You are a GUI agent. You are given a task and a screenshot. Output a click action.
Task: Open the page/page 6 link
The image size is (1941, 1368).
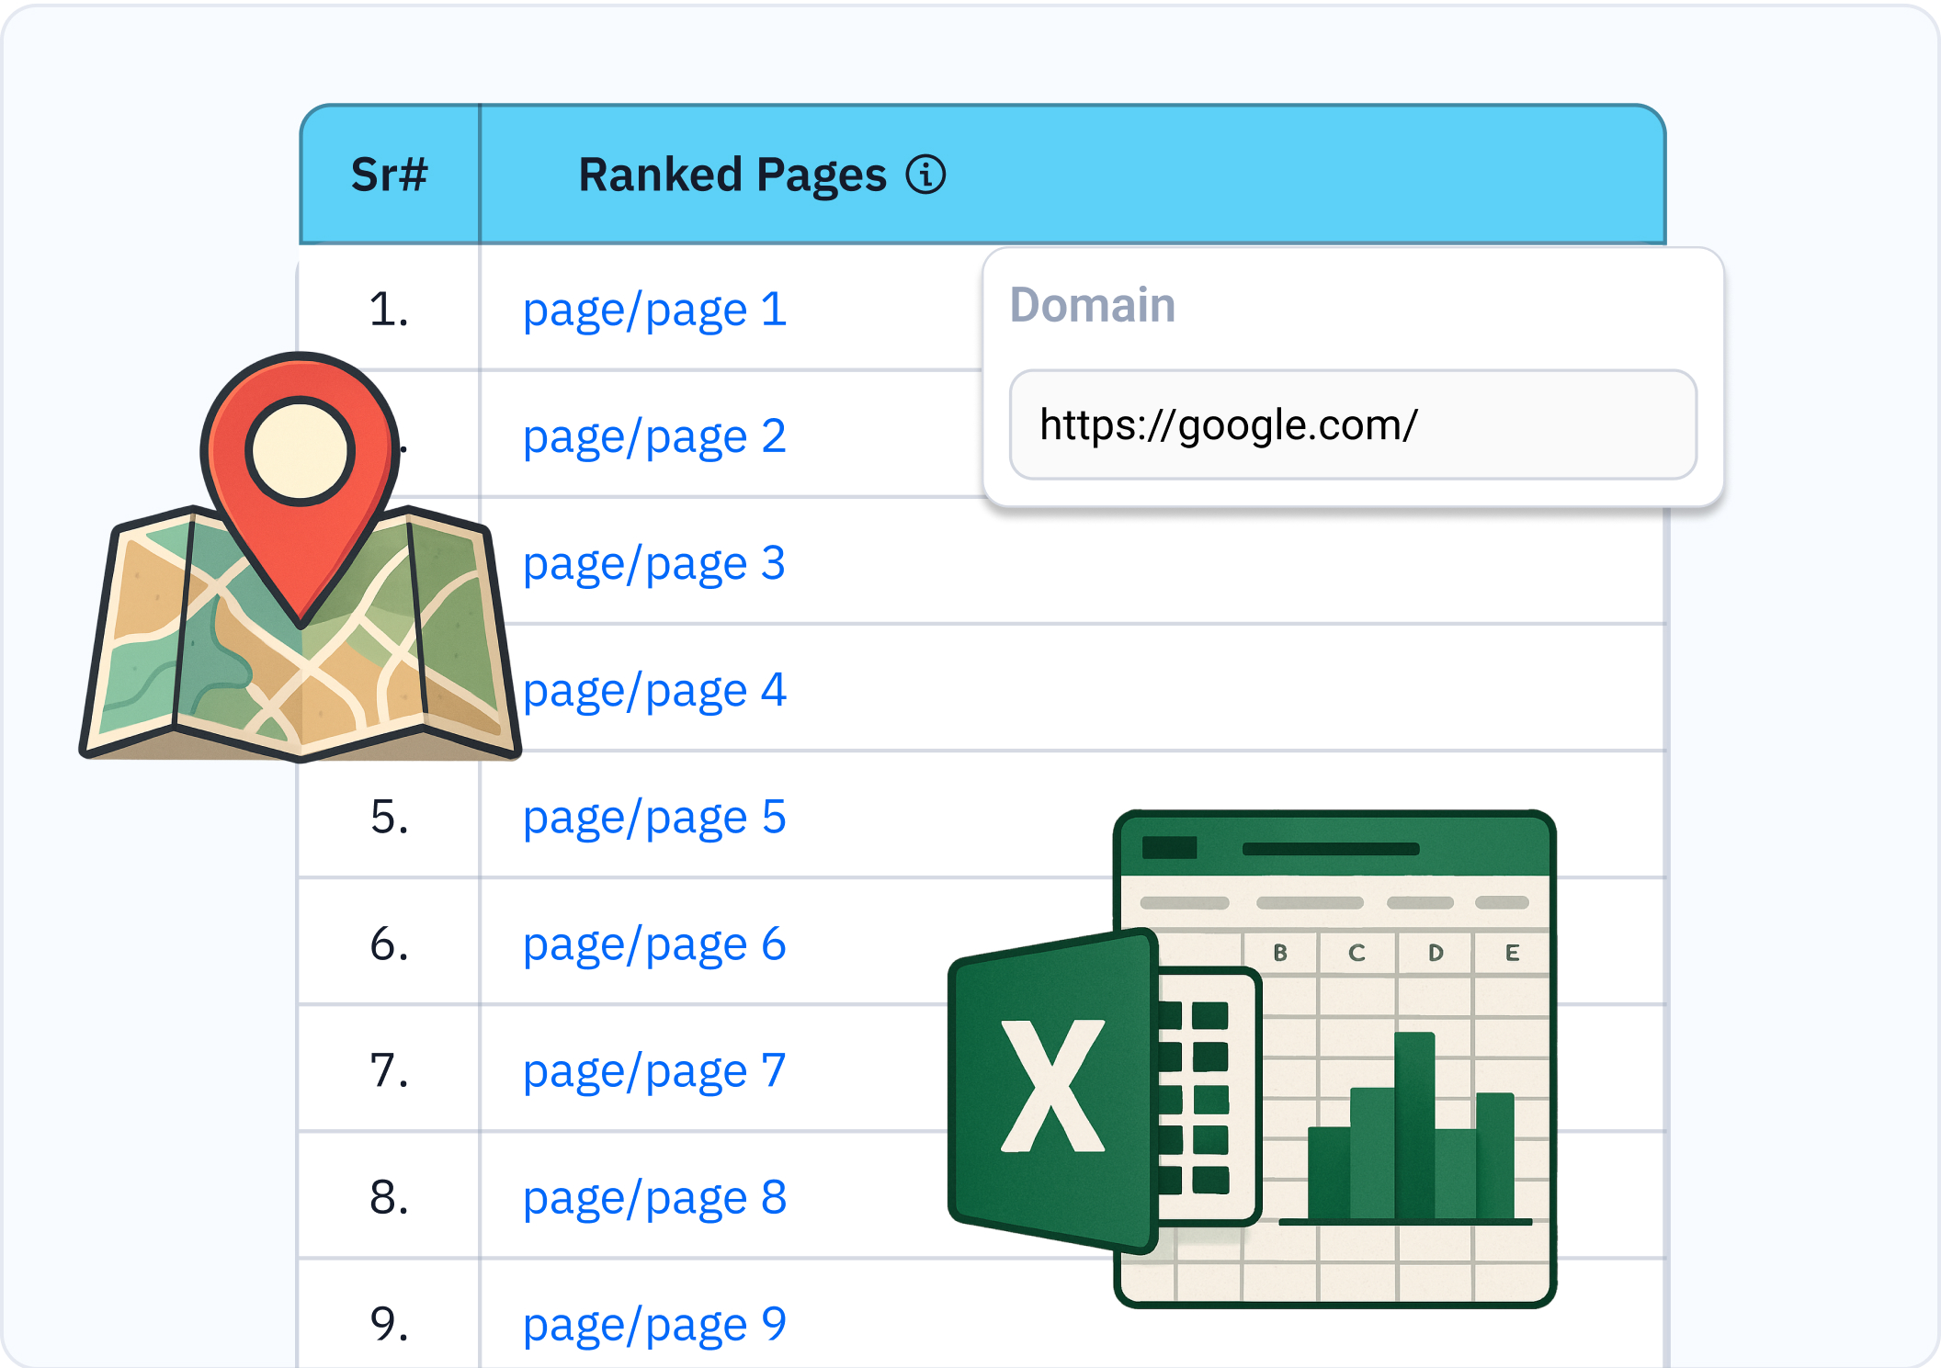tap(654, 944)
